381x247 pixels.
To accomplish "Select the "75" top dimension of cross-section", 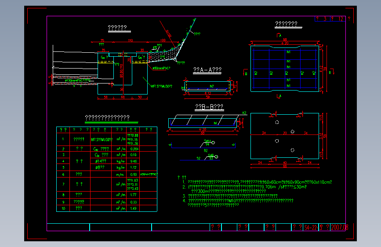I will point(102,40).
